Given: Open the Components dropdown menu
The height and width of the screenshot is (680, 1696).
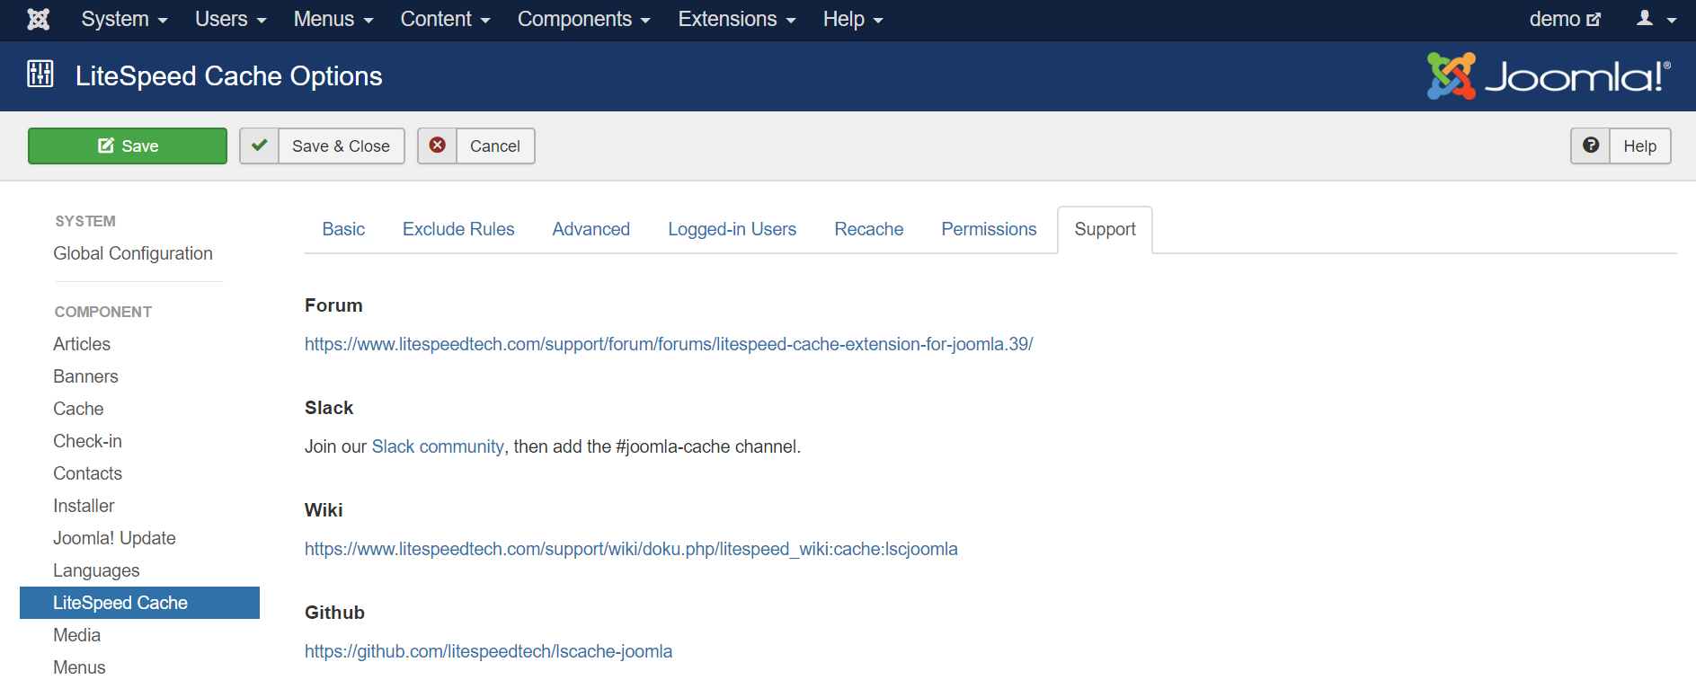Looking at the screenshot, I should (x=584, y=19).
